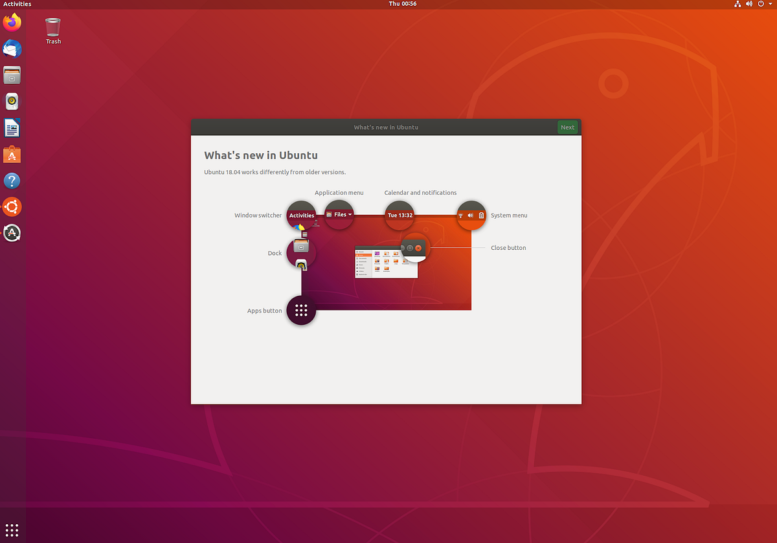Click the Tue 13:32 calendar circle
Image resolution: width=777 pixels, height=543 pixels.
[x=400, y=215]
